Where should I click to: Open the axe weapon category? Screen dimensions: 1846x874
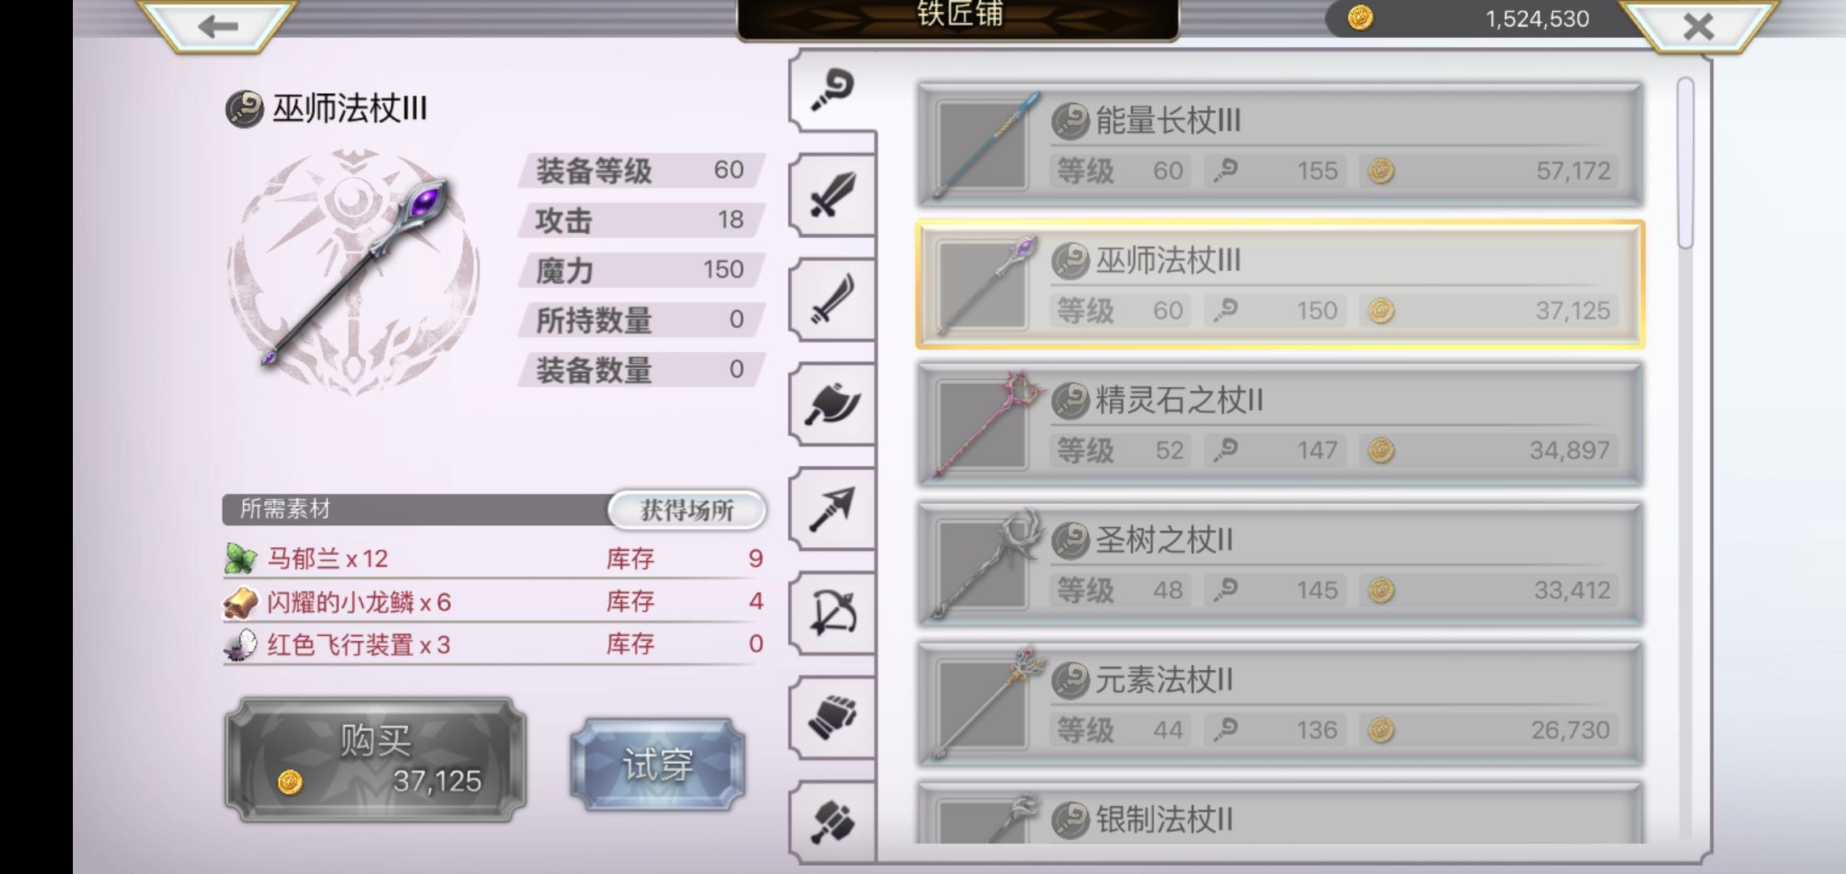pyautogui.click(x=832, y=404)
